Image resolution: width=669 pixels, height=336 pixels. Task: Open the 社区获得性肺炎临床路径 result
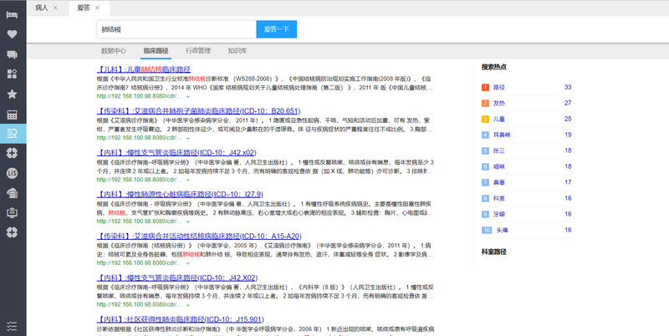pos(180,319)
